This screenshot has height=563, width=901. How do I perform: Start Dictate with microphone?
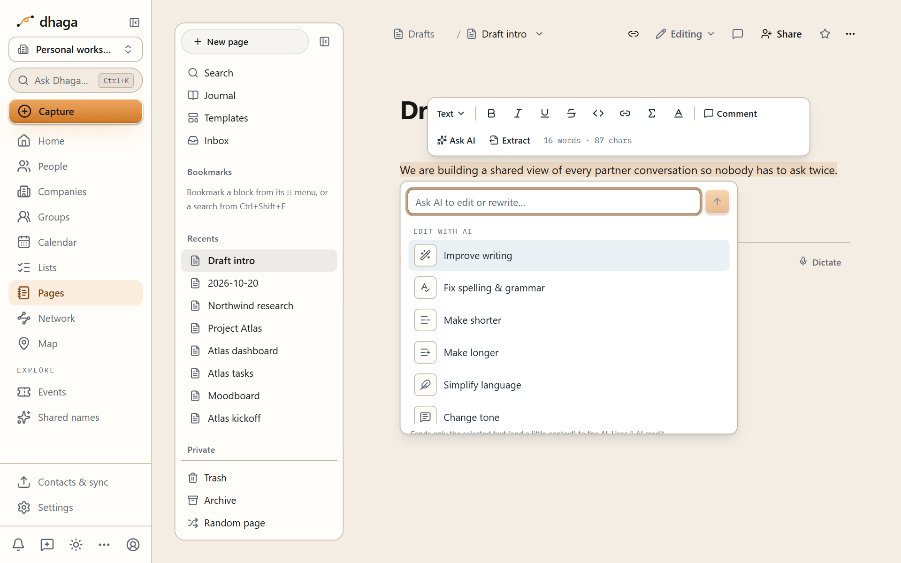tap(820, 262)
